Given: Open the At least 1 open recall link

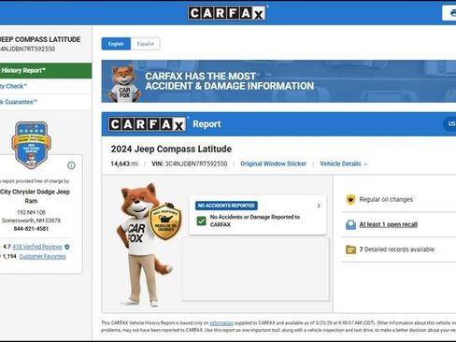Looking at the screenshot, I should [389, 224].
